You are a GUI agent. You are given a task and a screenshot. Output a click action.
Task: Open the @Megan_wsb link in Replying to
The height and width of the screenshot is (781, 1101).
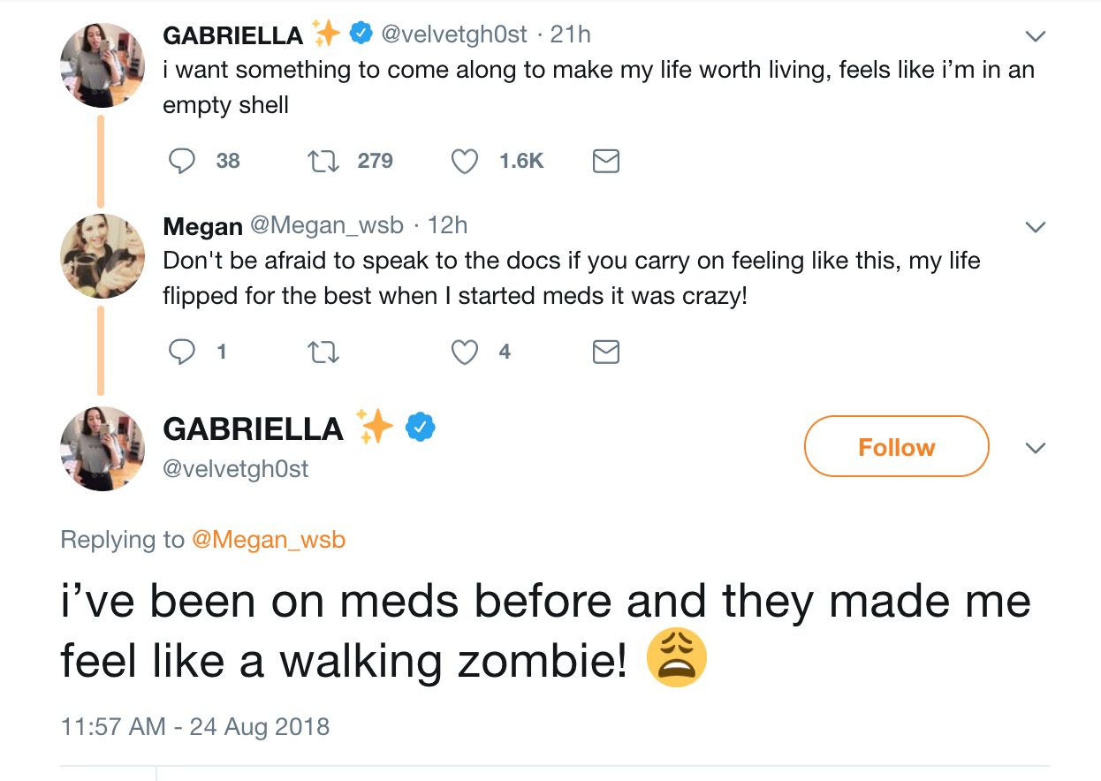coord(269,539)
